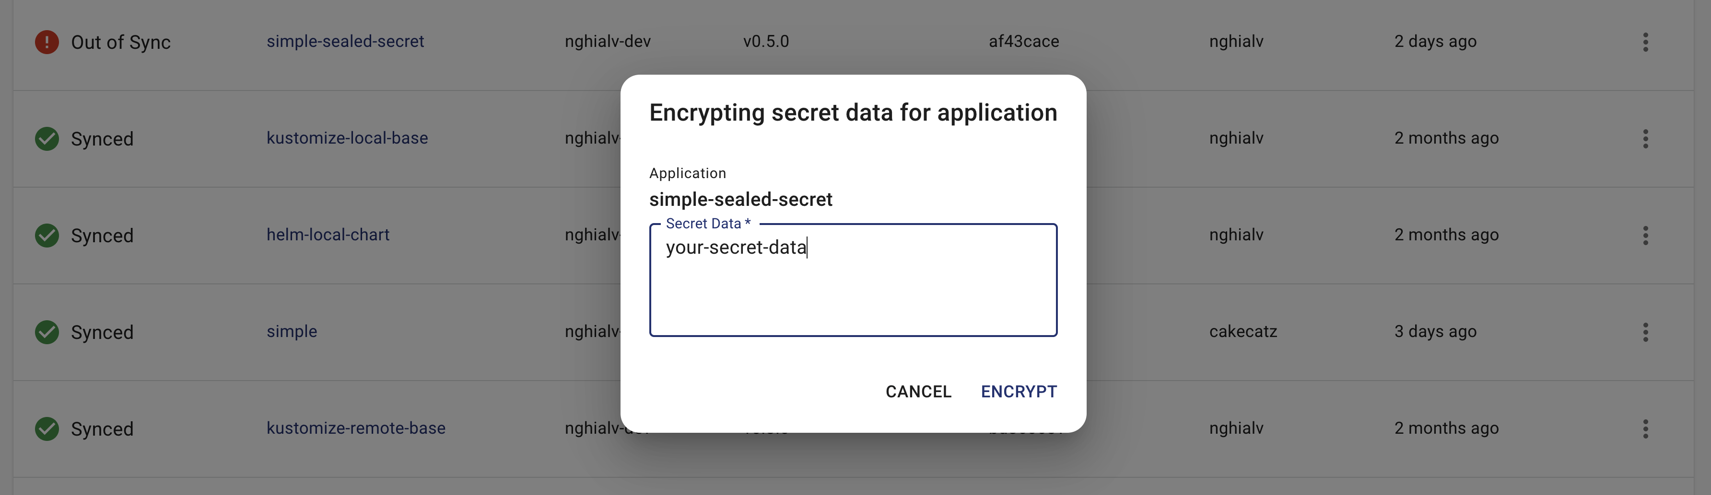The image size is (1711, 495).
Task: Open the three-dot menu for simple-sealed-secret row
Action: pyautogui.click(x=1645, y=43)
